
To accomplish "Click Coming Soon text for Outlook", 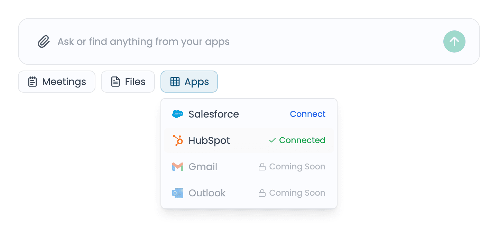I will point(297,193).
